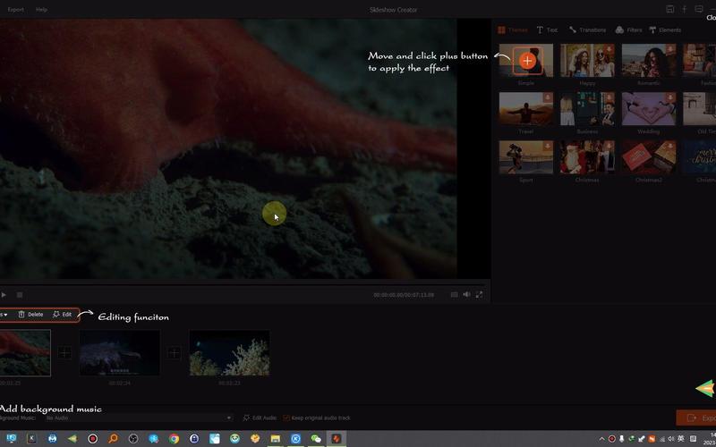The image size is (716, 447).
Task: Select the Wedding theme thumbnail
Action: [x=648, y=108]
